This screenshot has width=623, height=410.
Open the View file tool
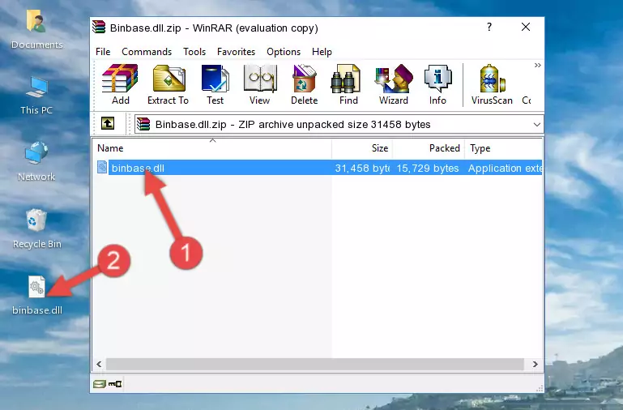[x=260, y=84]
